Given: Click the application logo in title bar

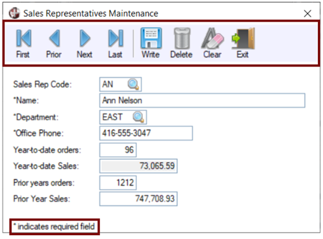Looking at the screenshot, I should point(15,13).
